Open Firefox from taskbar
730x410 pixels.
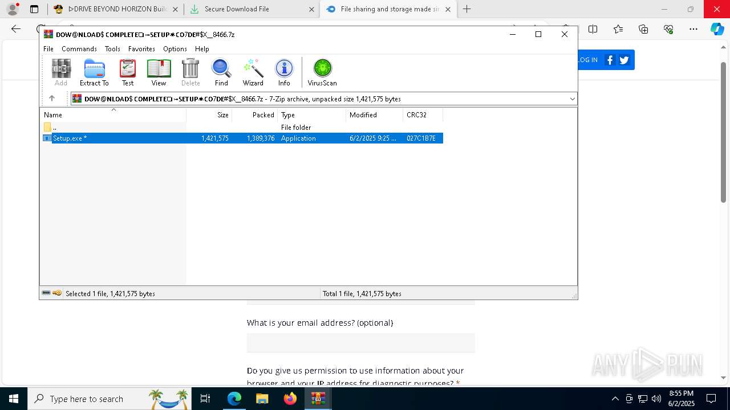point(290,399)
